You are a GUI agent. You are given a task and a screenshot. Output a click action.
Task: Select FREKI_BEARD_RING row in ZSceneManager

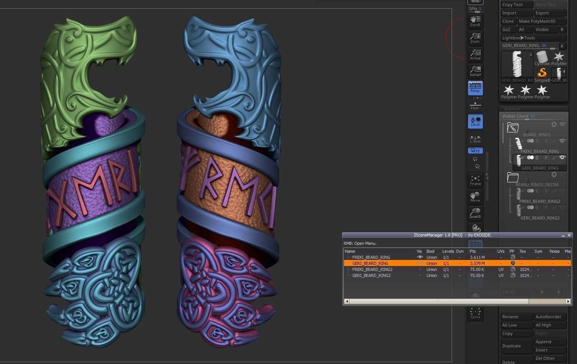click(x=457, y=257)
